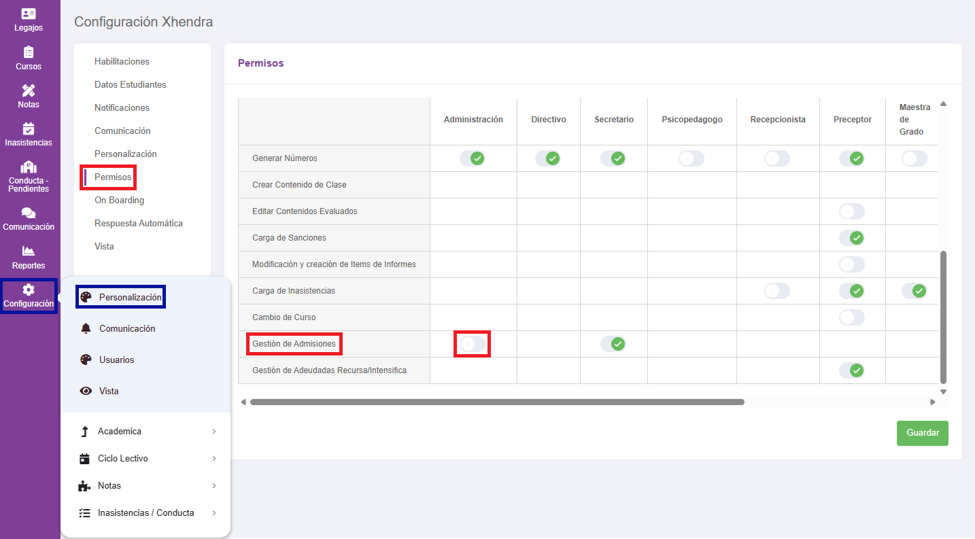The height and width of the screenshot is (539, 975).
Task: Disable Generar Números toggle for Directivo
Action: click(x=548, y=158)
